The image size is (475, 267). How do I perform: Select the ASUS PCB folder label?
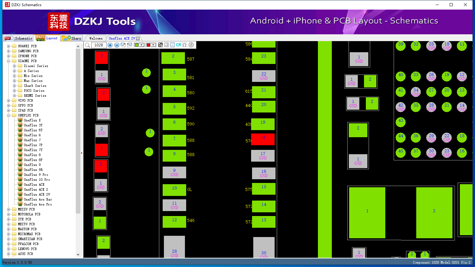[x=25, y=254]
